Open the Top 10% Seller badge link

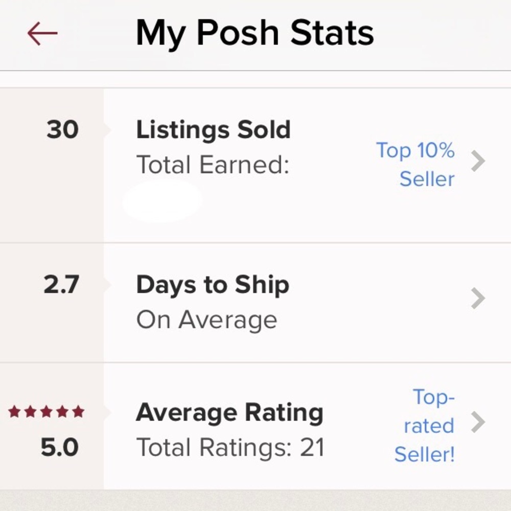416,164
